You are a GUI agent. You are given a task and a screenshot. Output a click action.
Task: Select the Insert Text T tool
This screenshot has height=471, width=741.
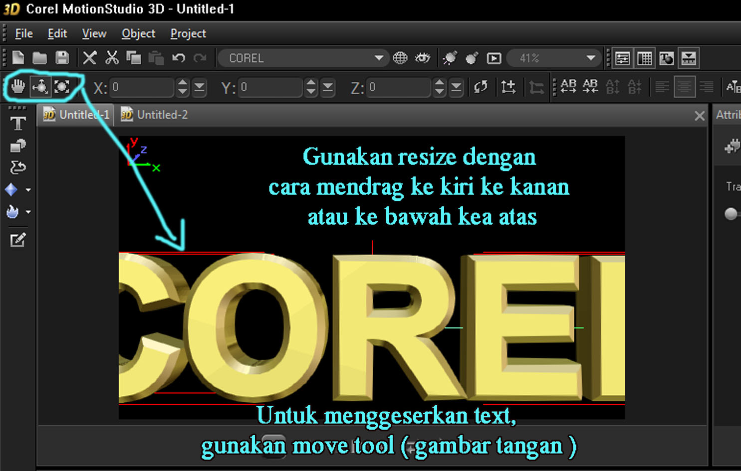point(18,124)
